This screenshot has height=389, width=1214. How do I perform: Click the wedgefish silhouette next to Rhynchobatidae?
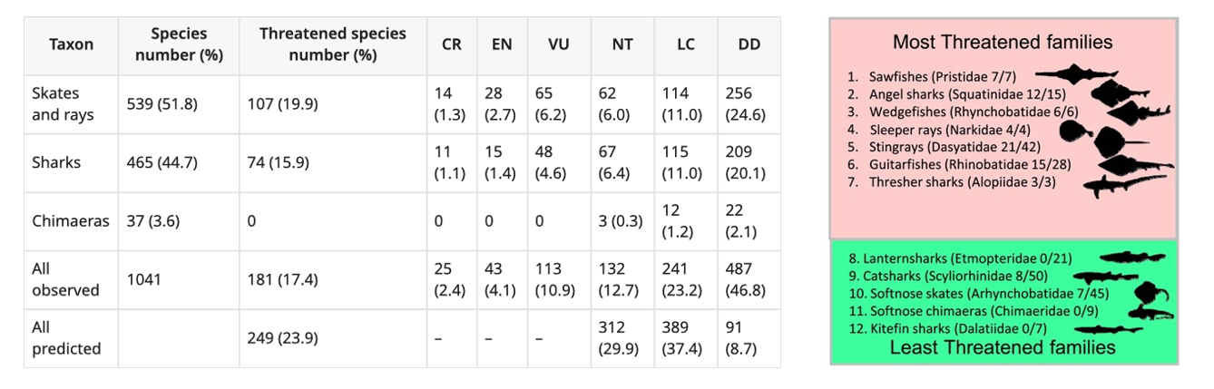tap(1136, 114)
